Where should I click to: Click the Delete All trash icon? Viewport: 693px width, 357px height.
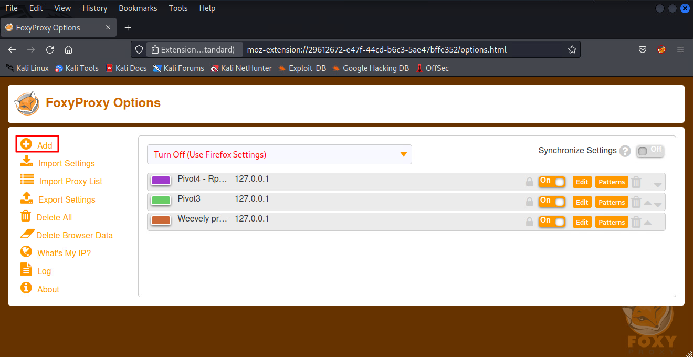[25, 216]
